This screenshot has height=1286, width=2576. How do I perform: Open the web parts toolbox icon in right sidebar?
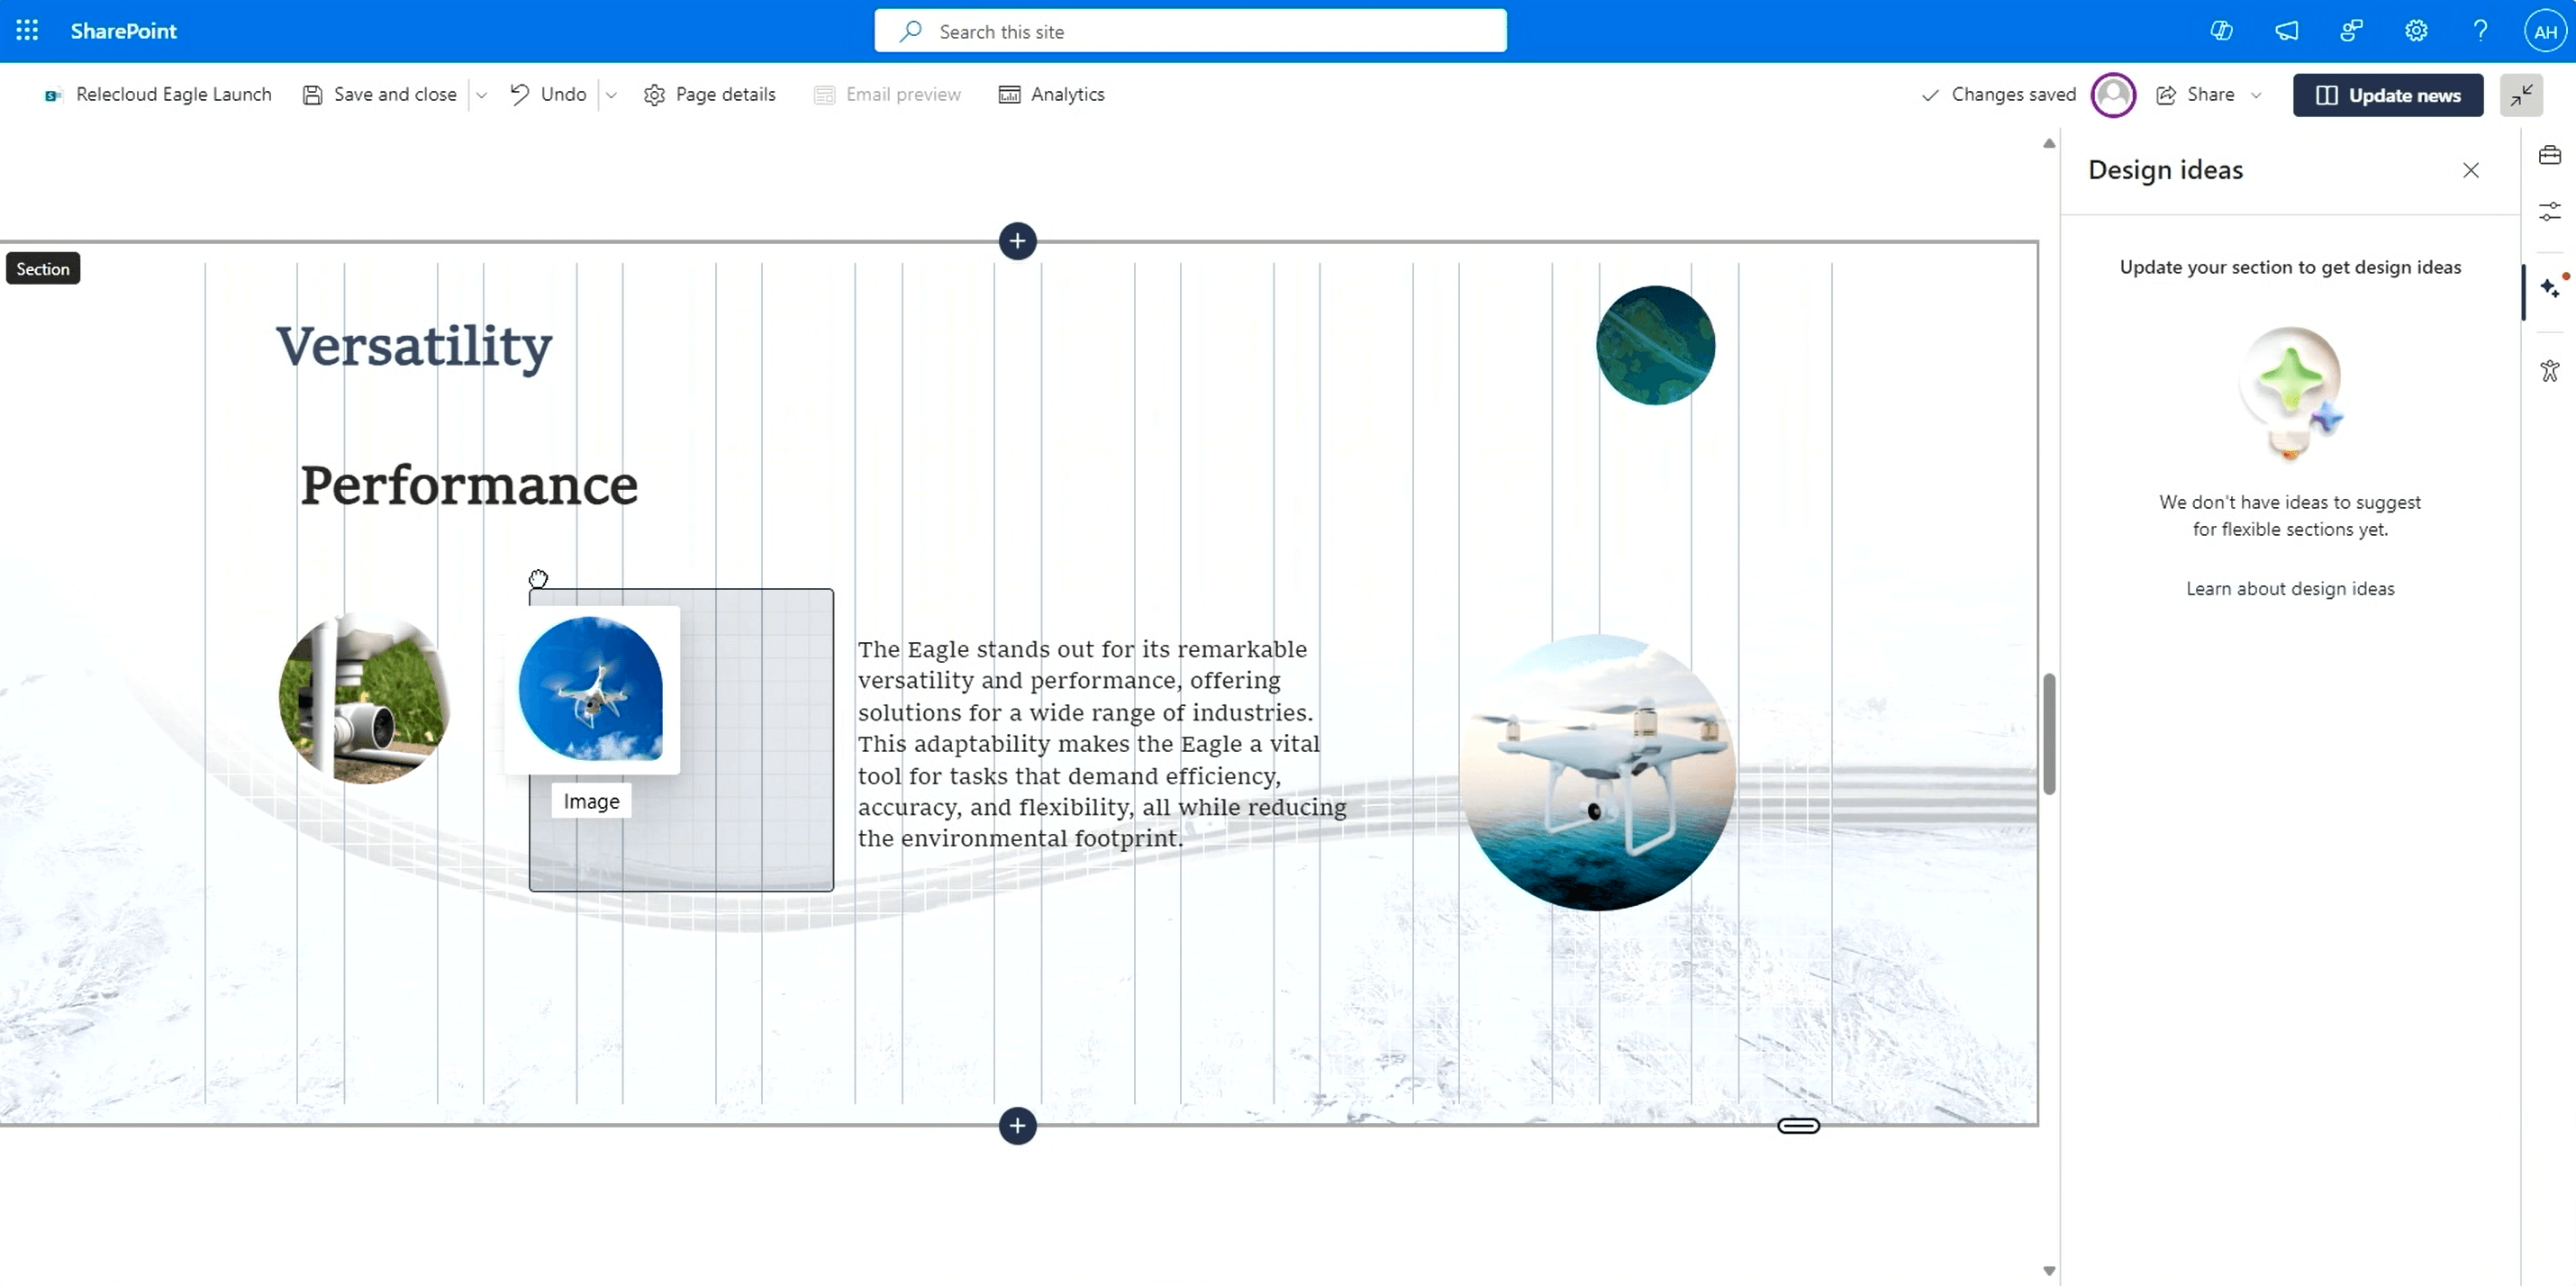coord(2549,154)
